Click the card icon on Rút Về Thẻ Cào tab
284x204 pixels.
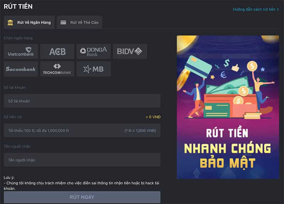pos(63,22)
